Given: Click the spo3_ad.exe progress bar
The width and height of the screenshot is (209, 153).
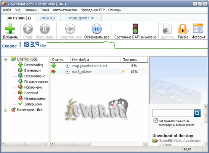Looking at the screenshot, I should pyautogui.click(x=134, y=72).
